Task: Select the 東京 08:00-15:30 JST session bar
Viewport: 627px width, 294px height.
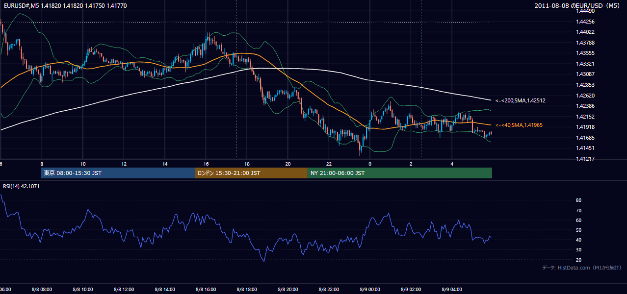Action: 118,173
